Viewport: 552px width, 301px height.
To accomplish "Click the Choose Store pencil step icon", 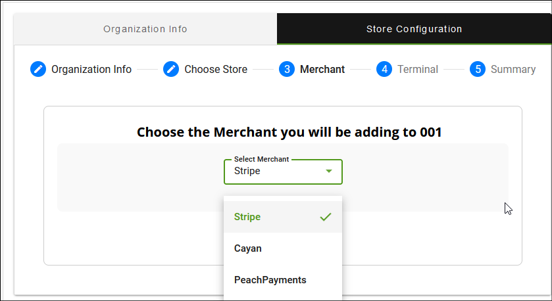I will [171, 69].
